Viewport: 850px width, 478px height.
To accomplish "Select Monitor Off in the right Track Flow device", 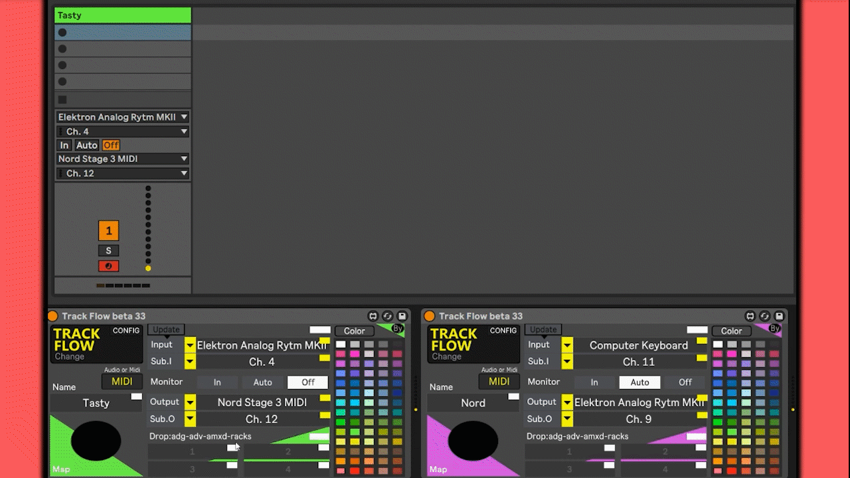I will [x=685, y=382].
